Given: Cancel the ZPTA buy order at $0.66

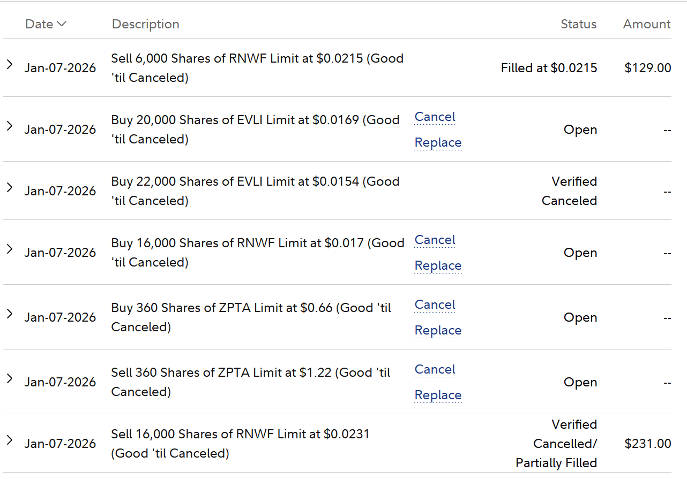Looking at the screenshot, I should (435, 305).
